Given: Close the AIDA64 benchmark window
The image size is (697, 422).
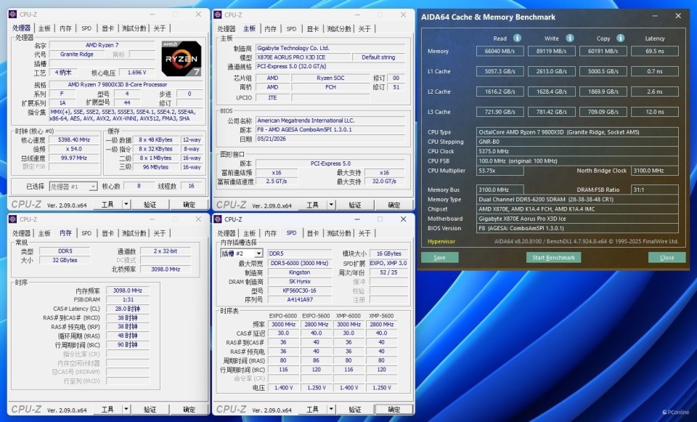Looking at the screenshot, I should tap(678, 16).
